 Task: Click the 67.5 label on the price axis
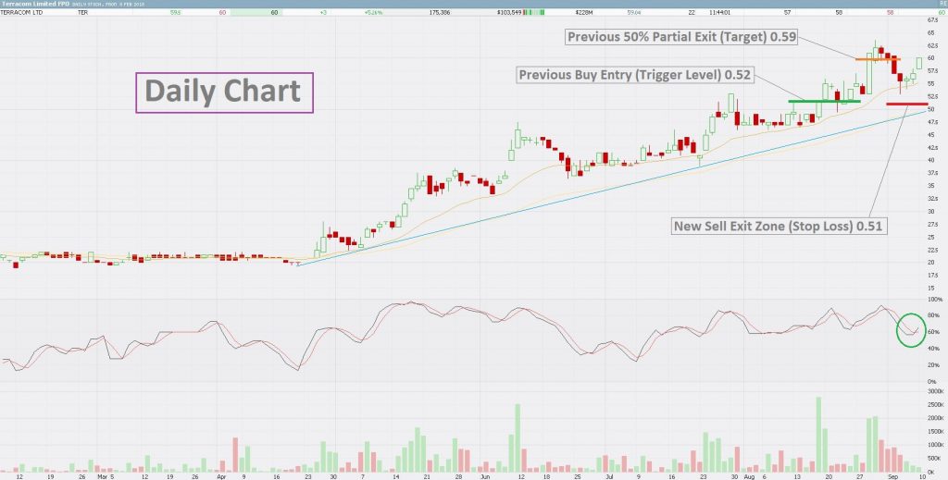click(931, 20)
